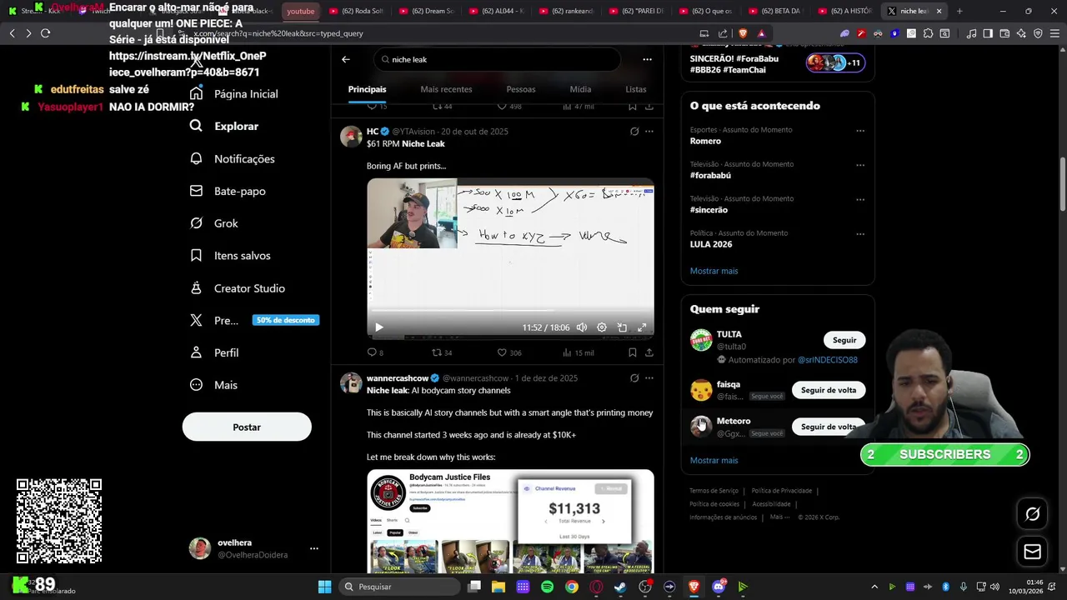This screenshot has height=600, width=1067.
Task: Switch to the Pessoas tab
Action: coord(521,89)
